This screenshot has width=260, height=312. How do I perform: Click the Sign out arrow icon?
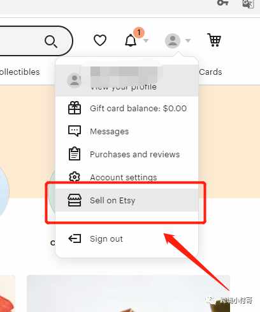coord(75,238)
